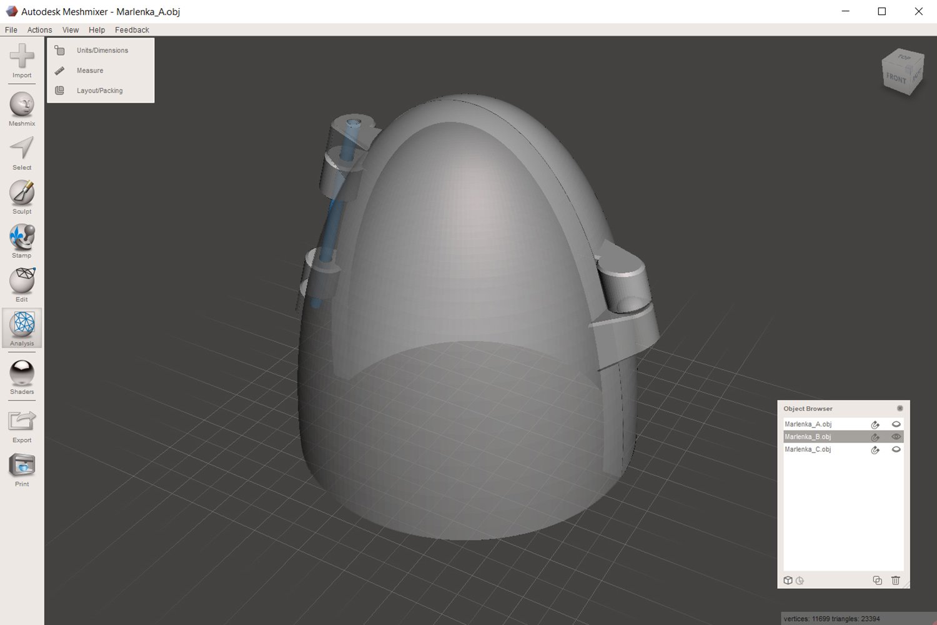This screenshot has height=625, width=937.
Task: Click the Meshmixer app icon in title bar
Action: point(11,11)
